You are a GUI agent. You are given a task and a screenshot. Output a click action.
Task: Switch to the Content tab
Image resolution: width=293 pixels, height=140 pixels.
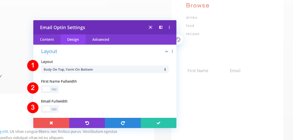pyautogui.click(x=47, y=40)
